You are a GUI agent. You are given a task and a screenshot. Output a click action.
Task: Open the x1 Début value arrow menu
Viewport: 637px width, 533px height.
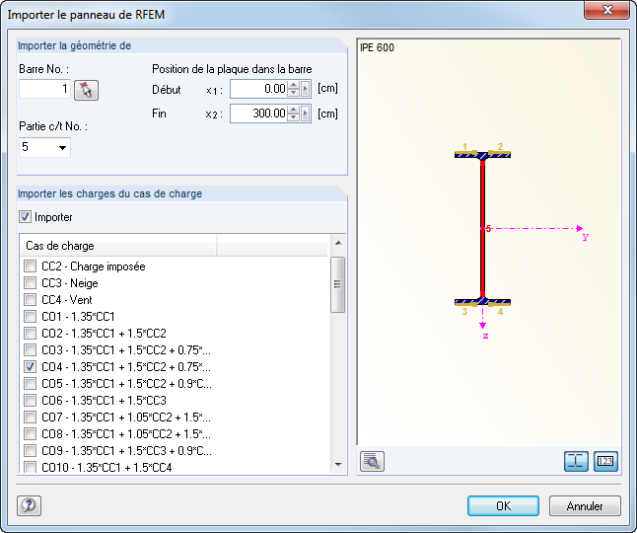pos(305,89)
